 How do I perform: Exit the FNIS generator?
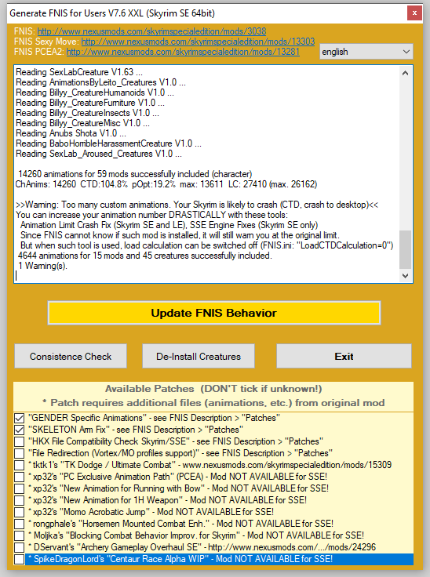pyautogui.click(x=344, y=356)
